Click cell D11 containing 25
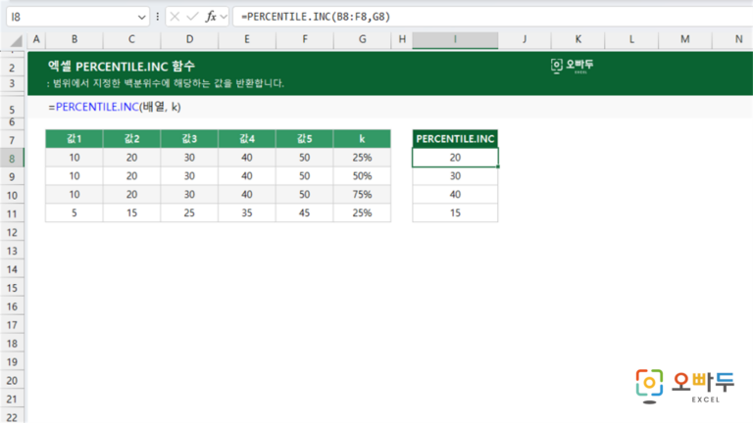Screen dimensions: 753x423 (189, 212)
